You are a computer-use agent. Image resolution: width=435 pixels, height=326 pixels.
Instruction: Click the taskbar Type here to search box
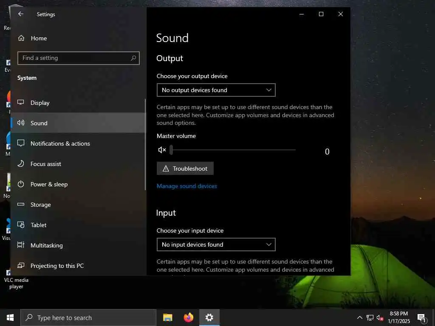pyautogui.click(x=88, y=318)
